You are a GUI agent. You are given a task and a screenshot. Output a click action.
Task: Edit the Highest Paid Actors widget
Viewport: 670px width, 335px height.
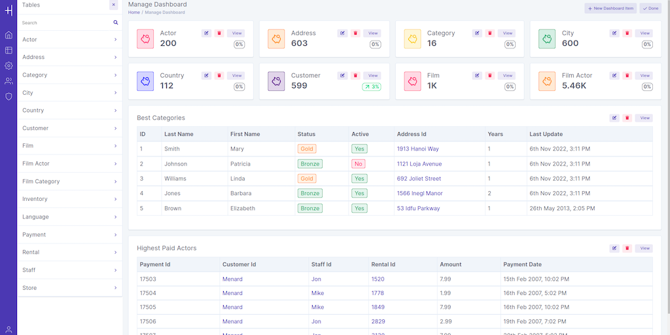[x=614, y=249]
